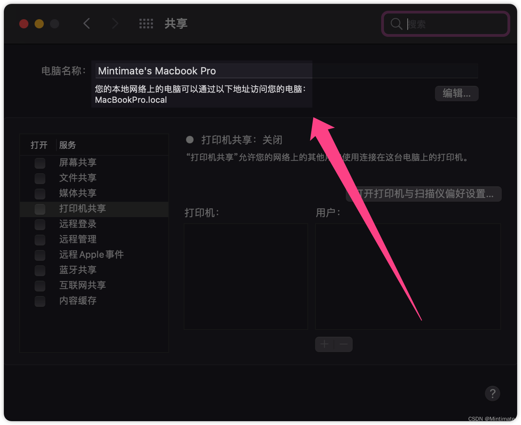521x425 pixels.
Task: Close the 共享 window with red button
Action: pyautogui.click(x=24, y=24)
